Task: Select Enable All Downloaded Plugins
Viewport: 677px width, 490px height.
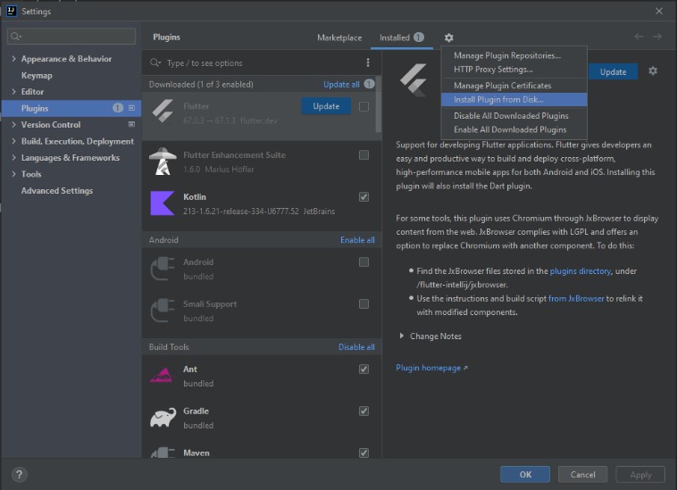Action: pyautogui.click(x=514, y=129)
